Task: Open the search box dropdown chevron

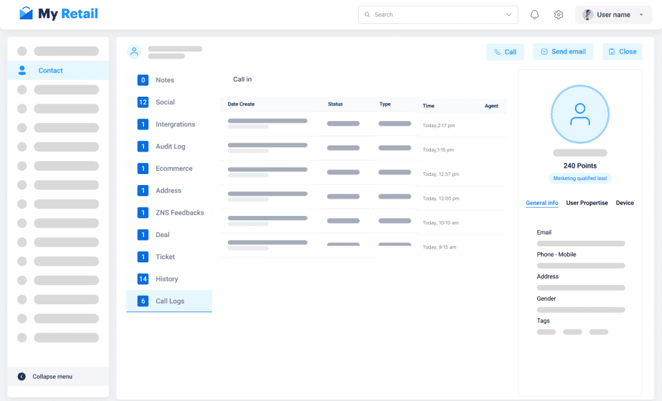Action: [509, 15]
